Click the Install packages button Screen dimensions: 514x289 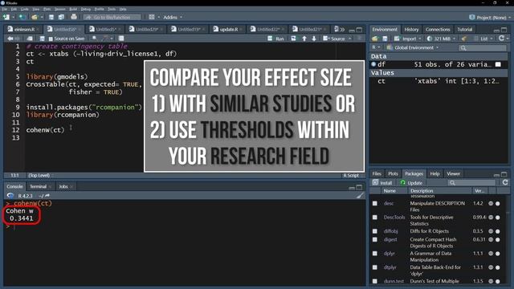click(x=382, y=182)
